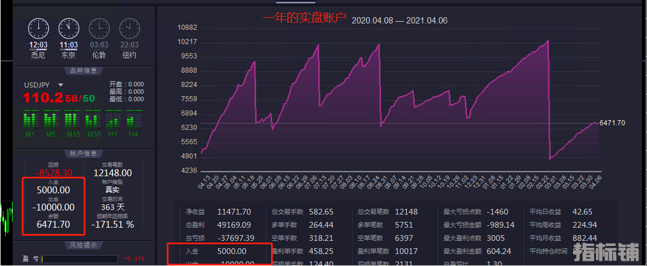Click the 盈亏 risk progress bar
This screenshot has width=647, height=266.
tap(80, 259)
